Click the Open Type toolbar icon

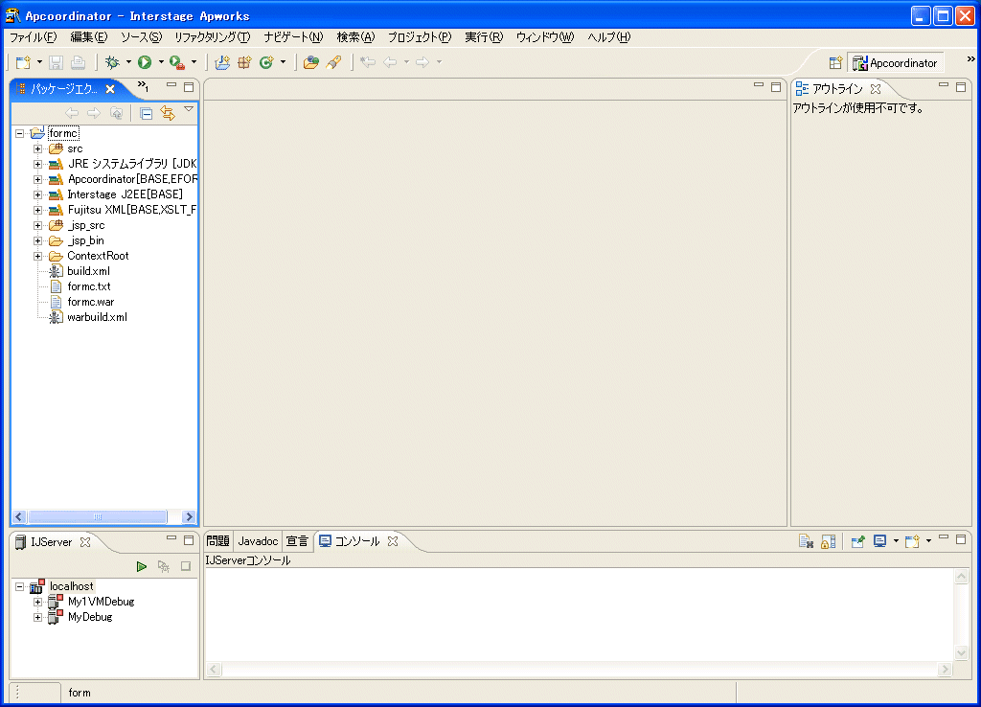311,62
